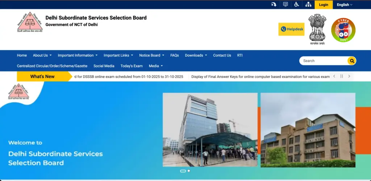
Task: Go to the previous ticker news item
Action: coord(334,76)
